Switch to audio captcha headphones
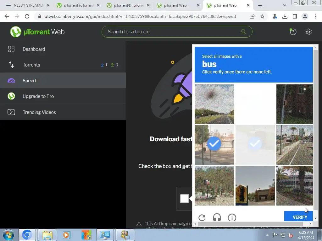 (x=217, y=217)
